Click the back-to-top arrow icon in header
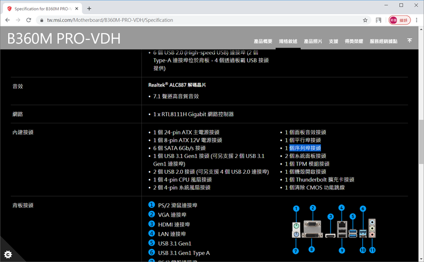The image size is (424, 262). pyautogui.click(x=409, y=41)
